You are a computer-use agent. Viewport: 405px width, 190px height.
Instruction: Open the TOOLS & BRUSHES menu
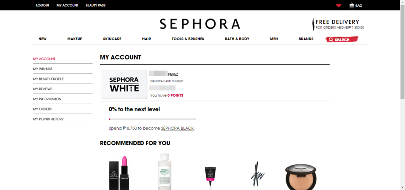pyautogui.click(x=188, y=39)
